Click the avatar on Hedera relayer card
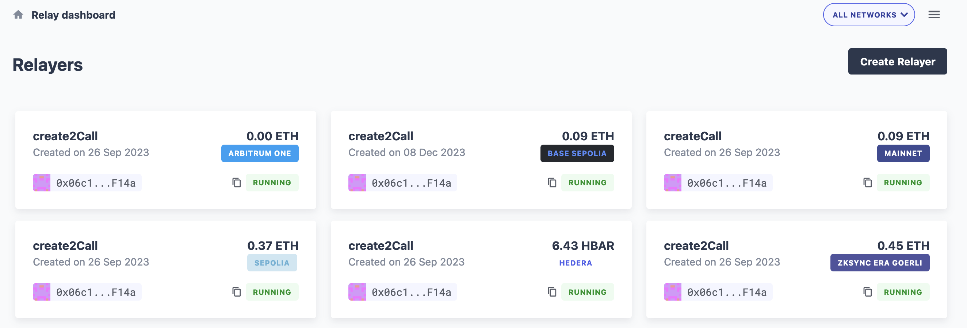The image size is (967, 328). pos(357,292)
